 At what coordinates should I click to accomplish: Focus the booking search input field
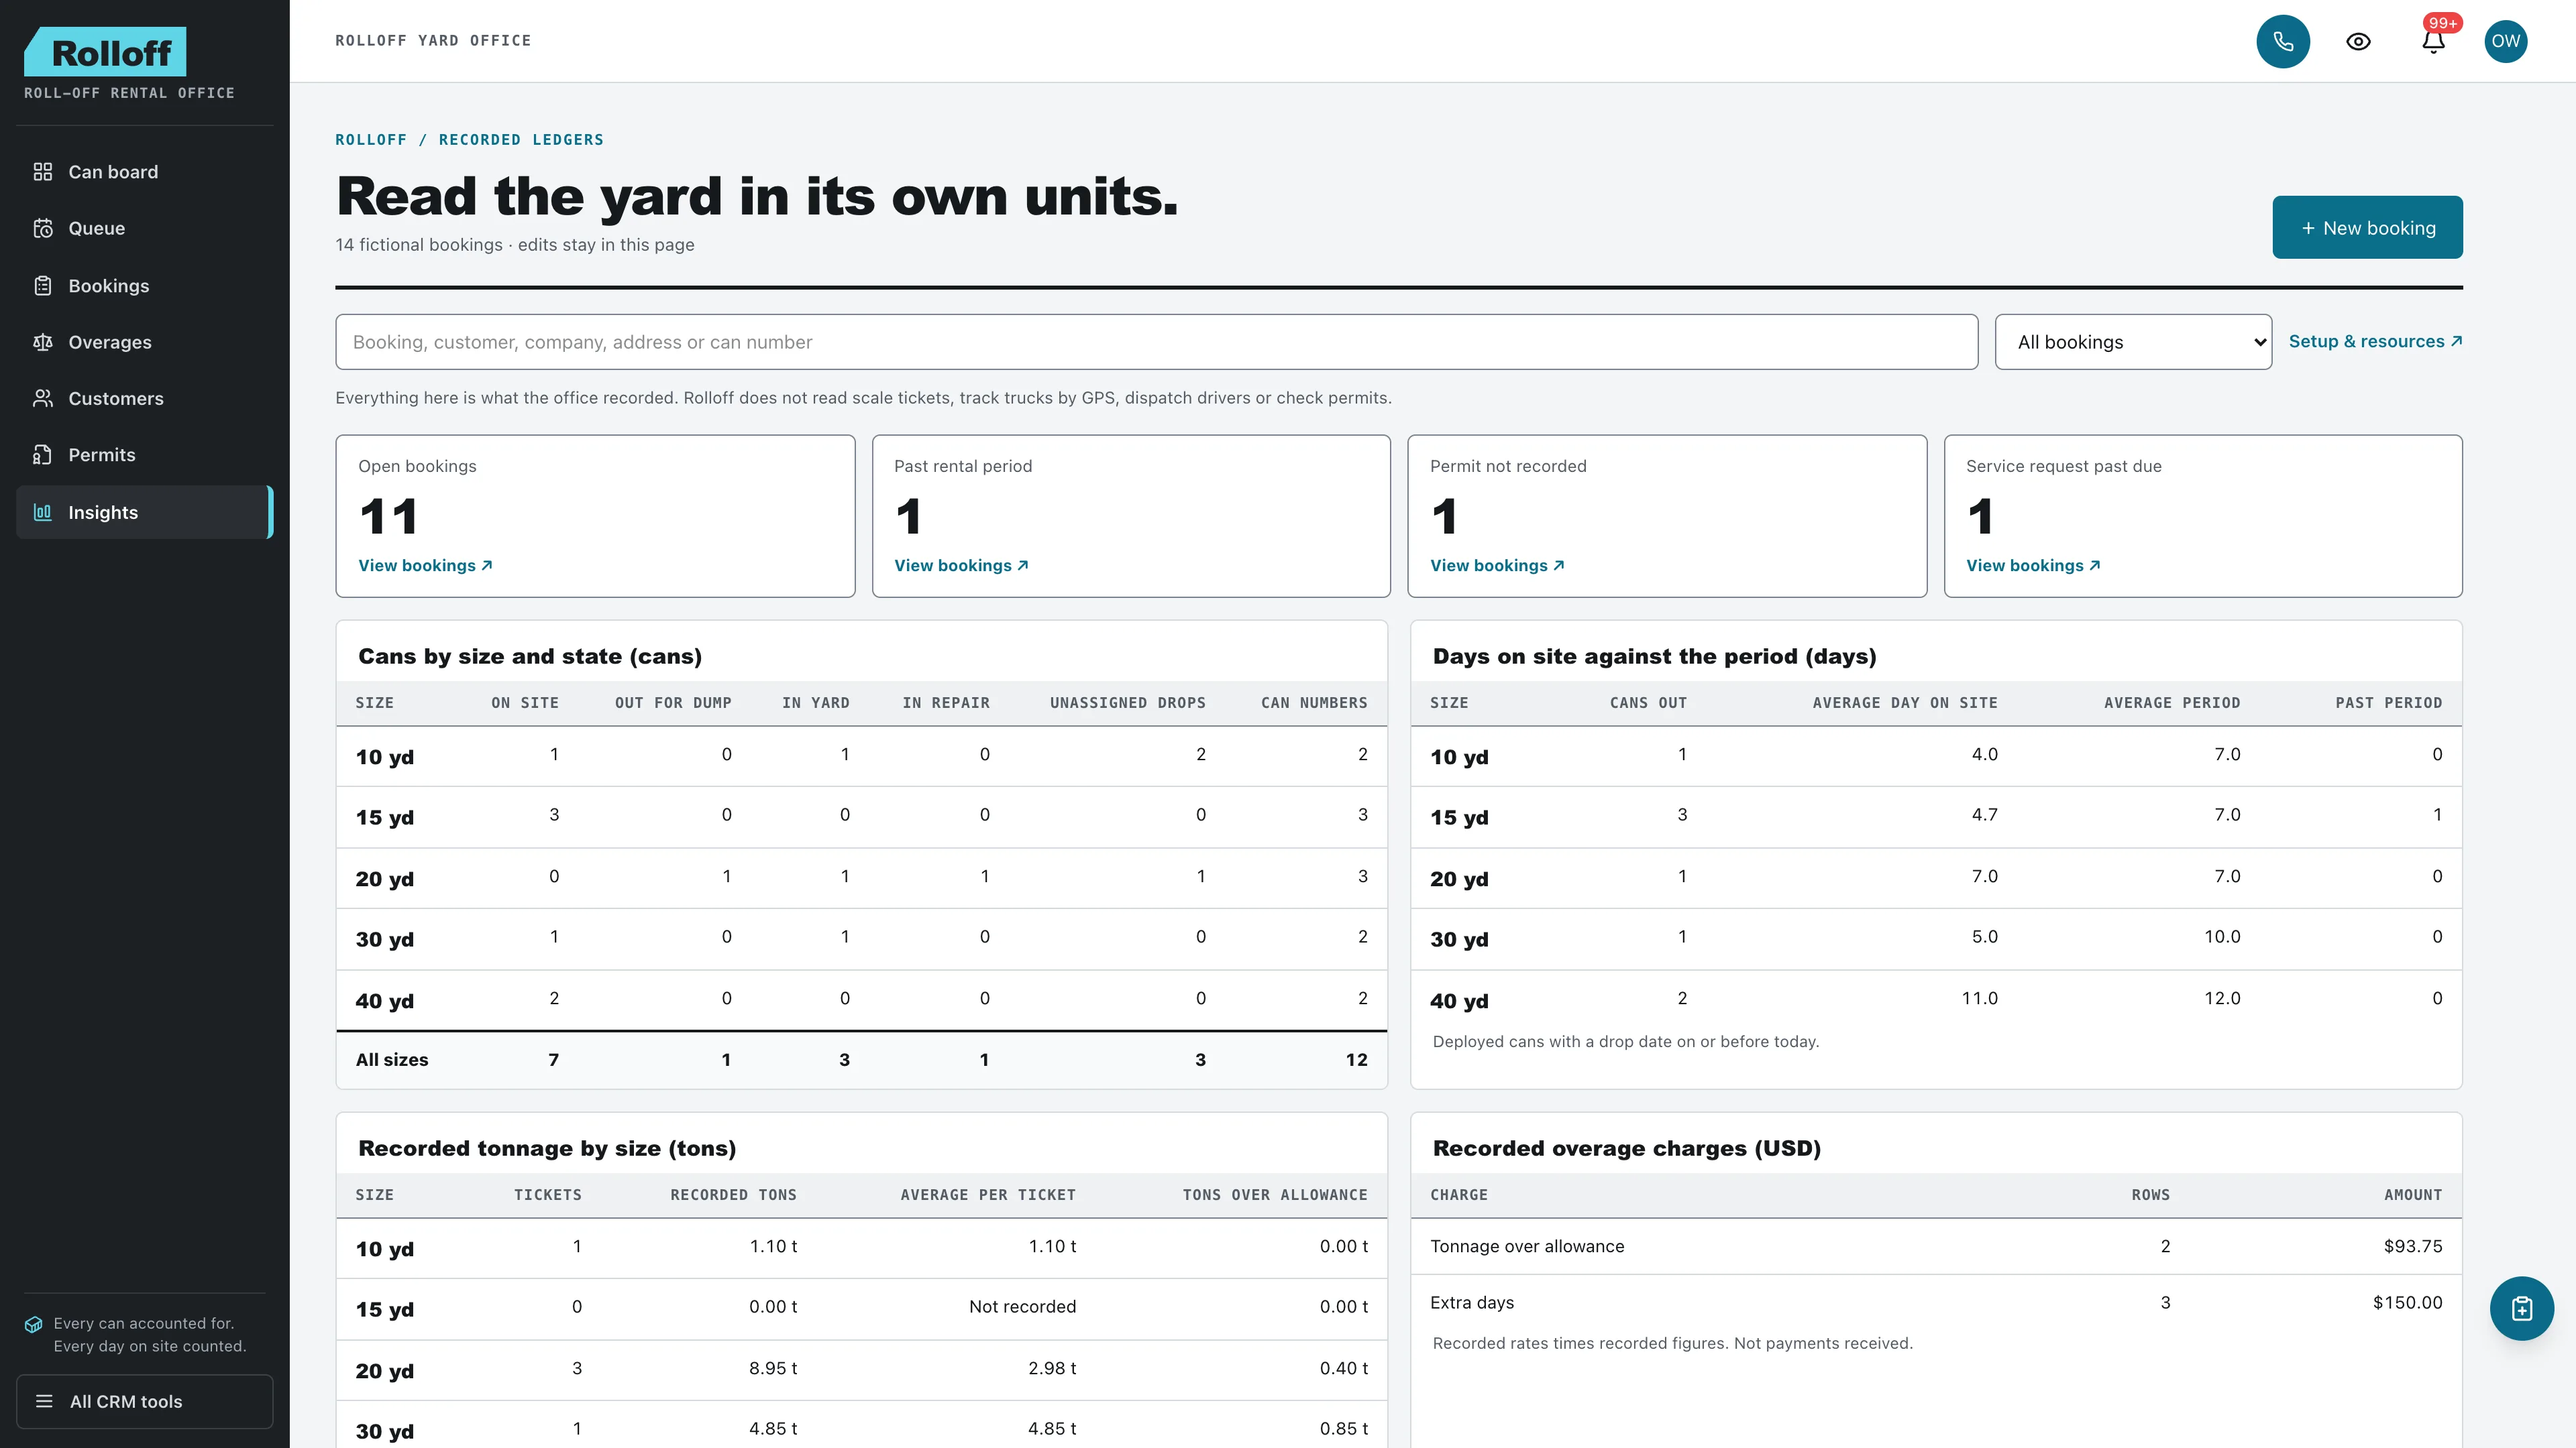(x=1156, y=342)
